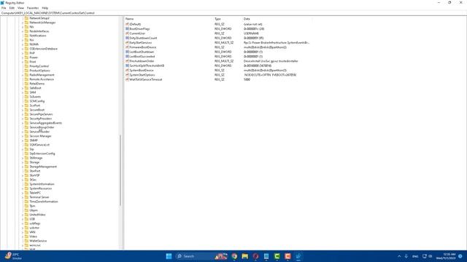Select the SystemInformation tree key
467x262 pixels.
click(x=42, y=184)
